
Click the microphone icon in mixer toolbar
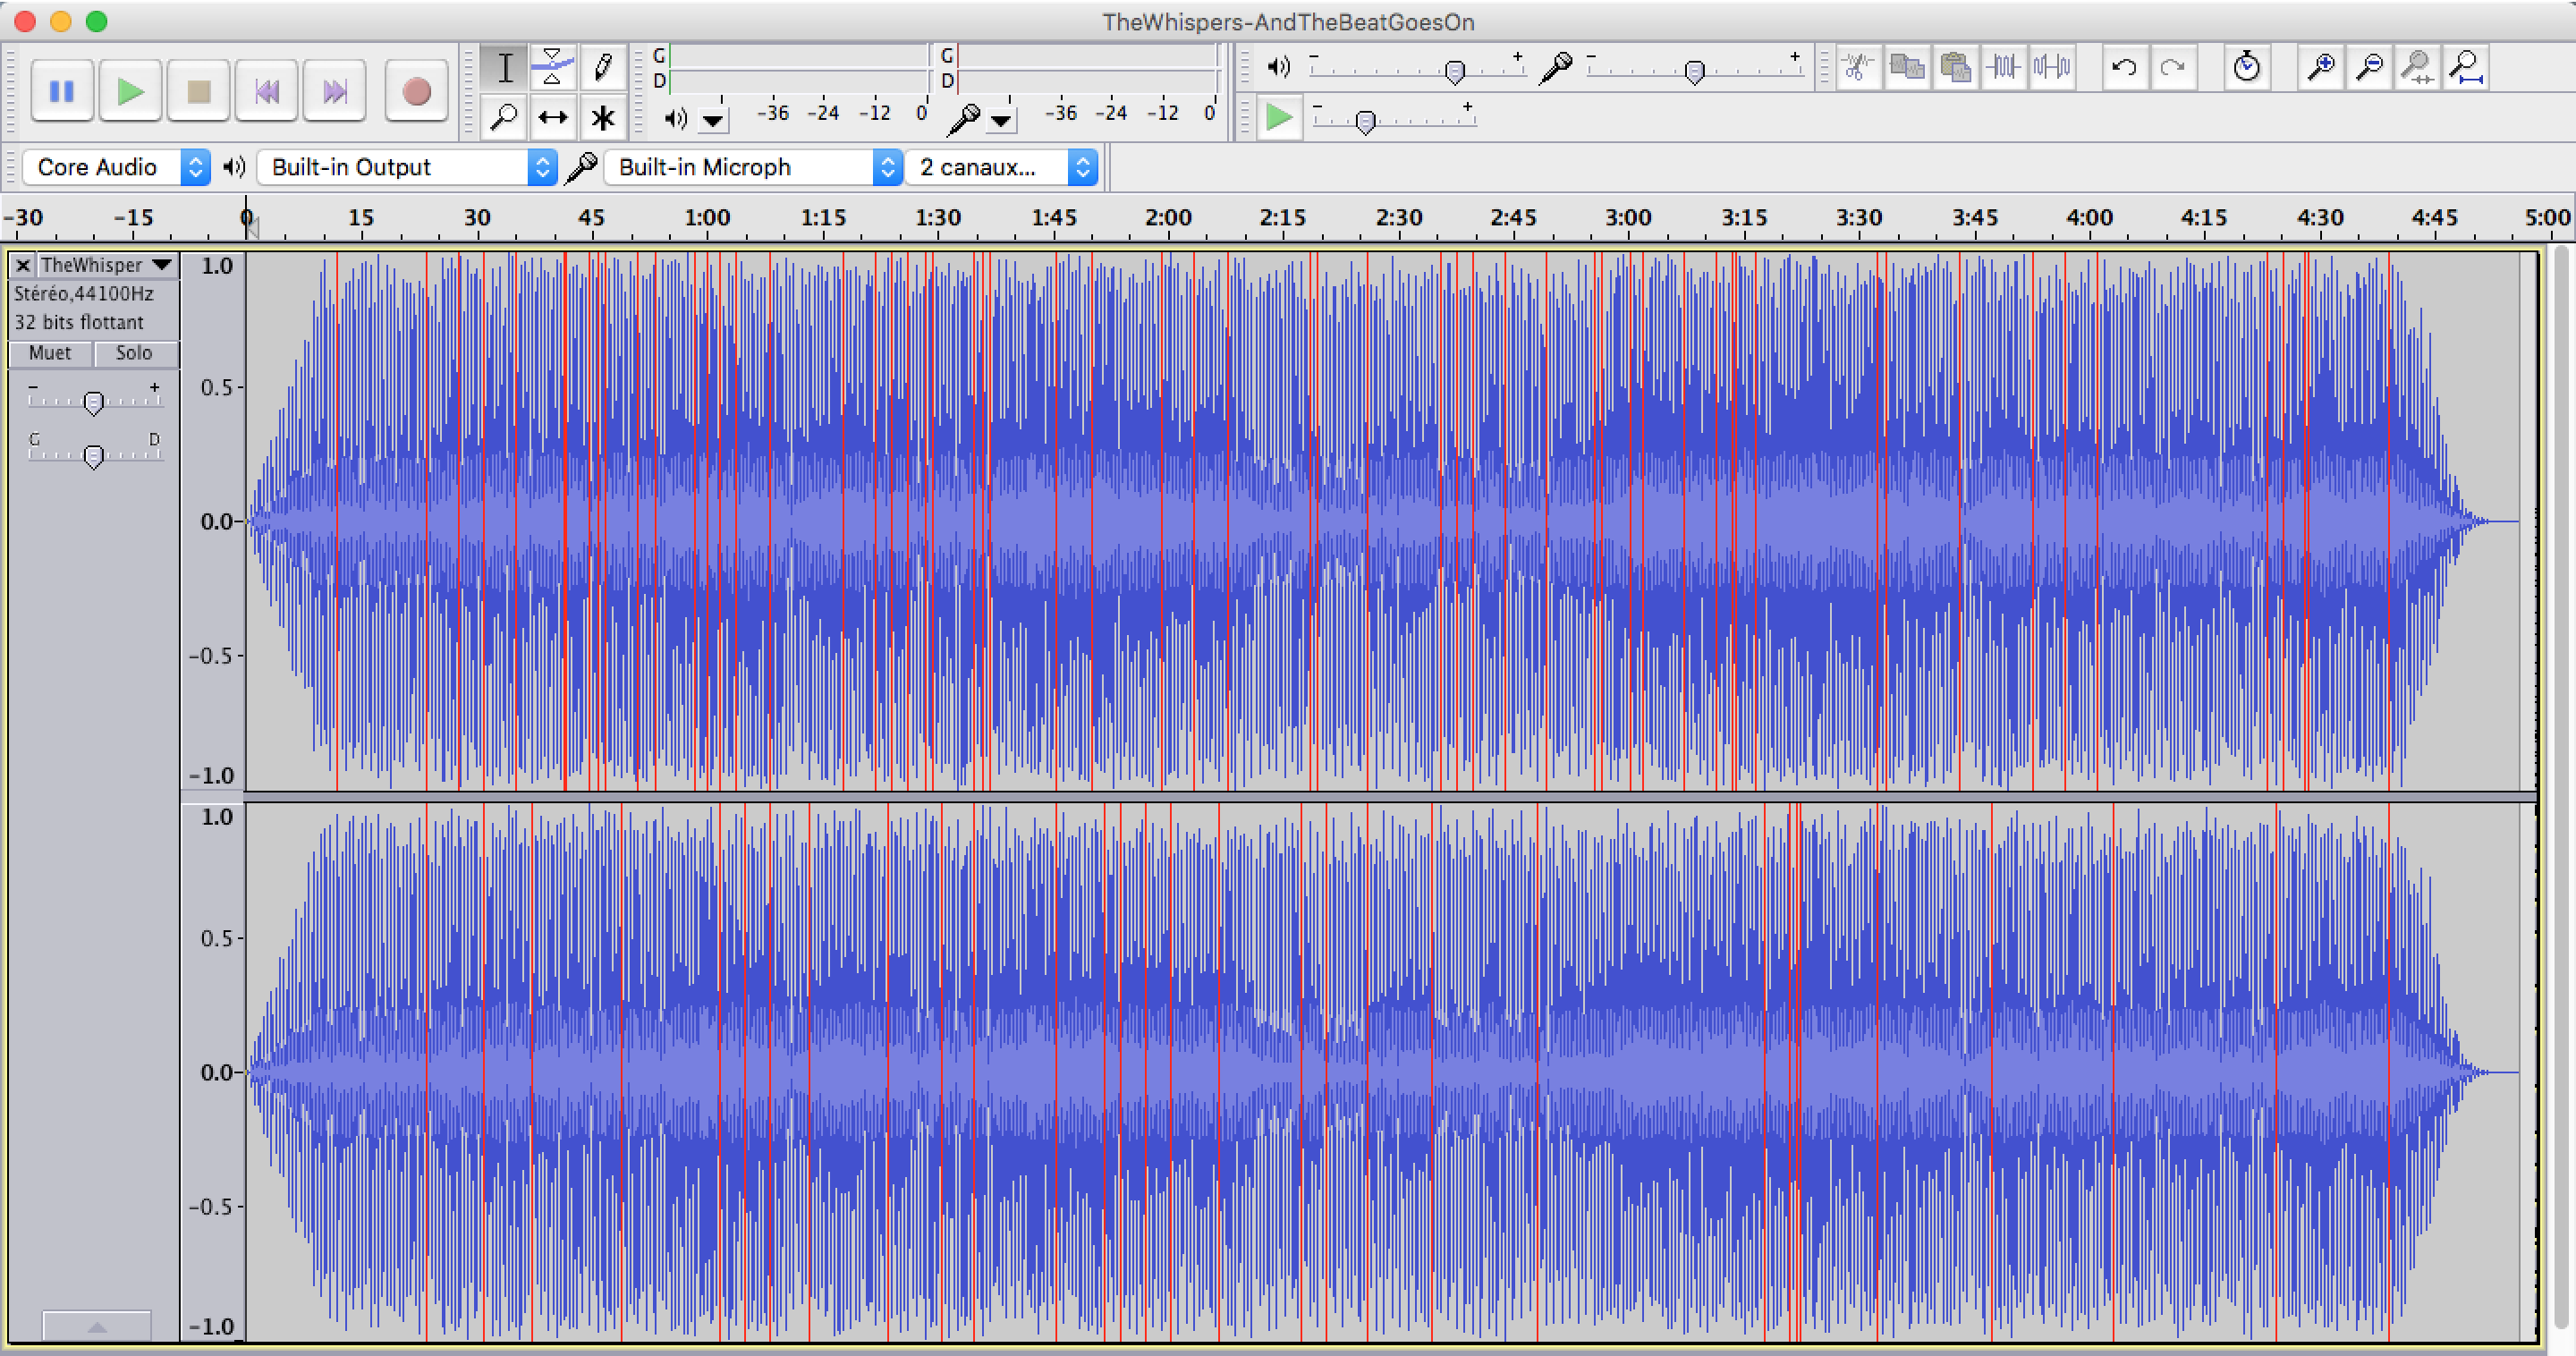pos(1556,67)
